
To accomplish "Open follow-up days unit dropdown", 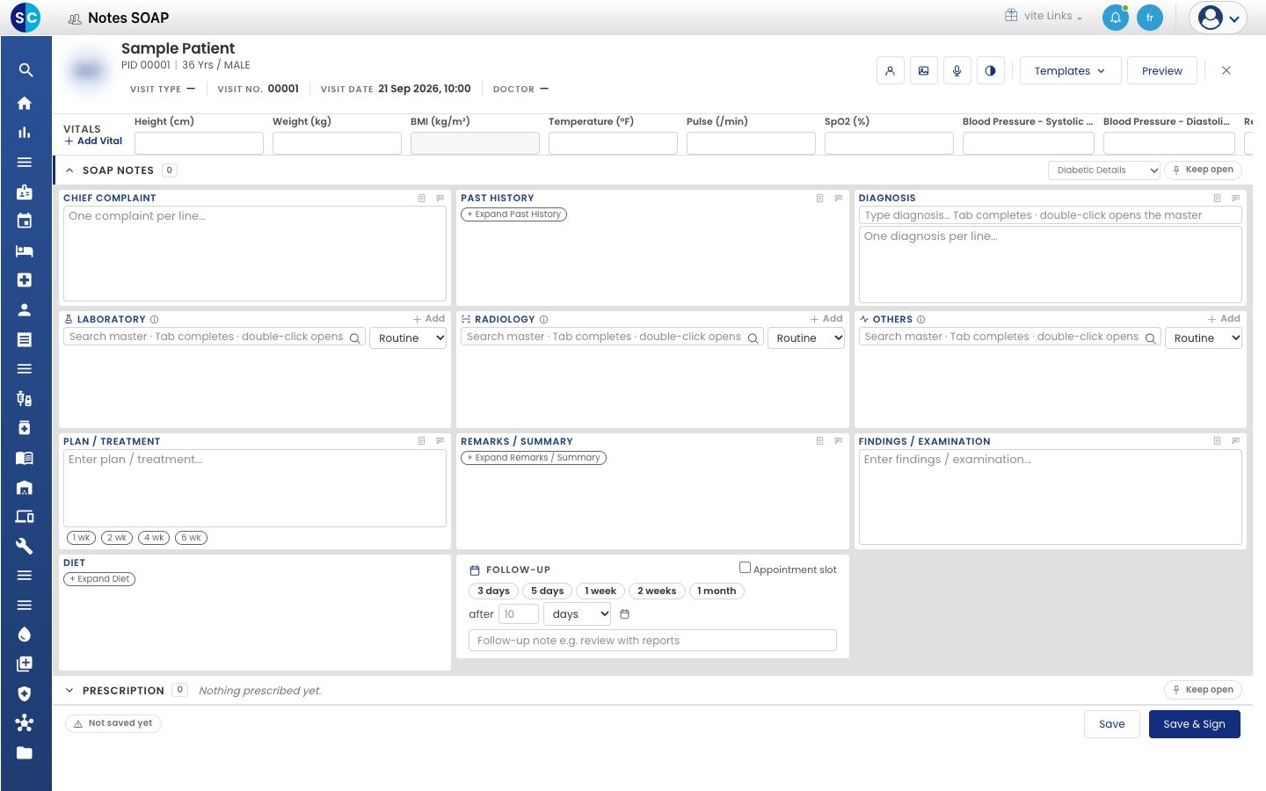I will (x=577, y=614).
